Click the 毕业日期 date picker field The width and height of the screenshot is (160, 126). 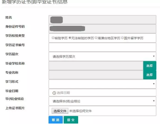(x=103, y=93)
